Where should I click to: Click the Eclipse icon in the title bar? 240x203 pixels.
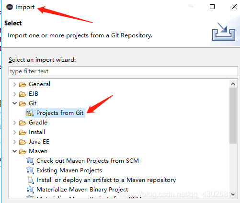[10, 7]
